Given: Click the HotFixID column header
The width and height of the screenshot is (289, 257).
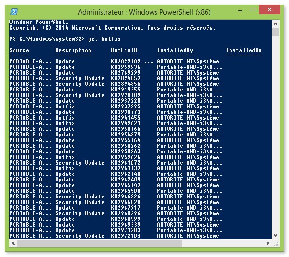Looking at the screenshot, I should 124,50.
